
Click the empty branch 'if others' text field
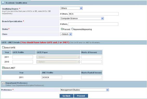tap(93, 24)
